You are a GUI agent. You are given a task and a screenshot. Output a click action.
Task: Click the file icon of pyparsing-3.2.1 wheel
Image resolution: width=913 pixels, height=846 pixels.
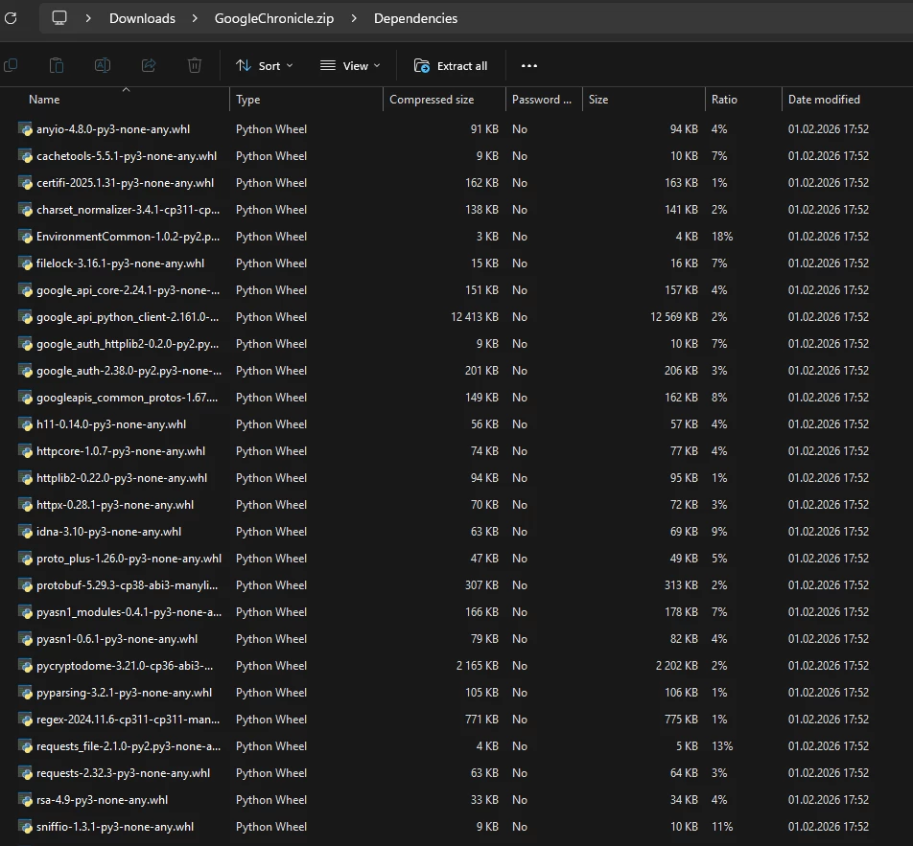coord(25,693)
